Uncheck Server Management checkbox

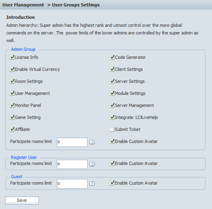point(112,105)
